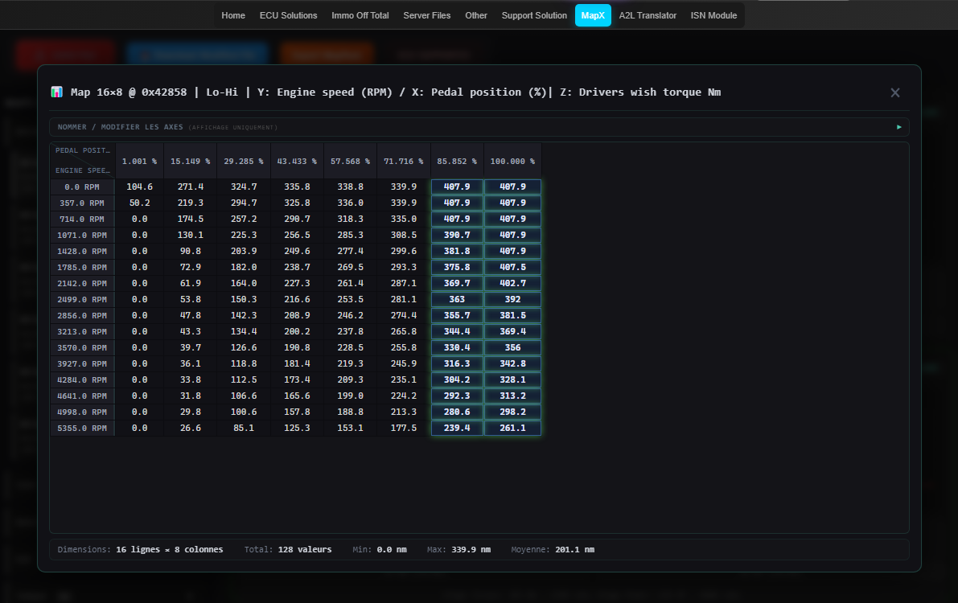Screen dimensions: 958x603
Task: Click the Max '339.9 nm' status value
Action: [x=471, y=550]
